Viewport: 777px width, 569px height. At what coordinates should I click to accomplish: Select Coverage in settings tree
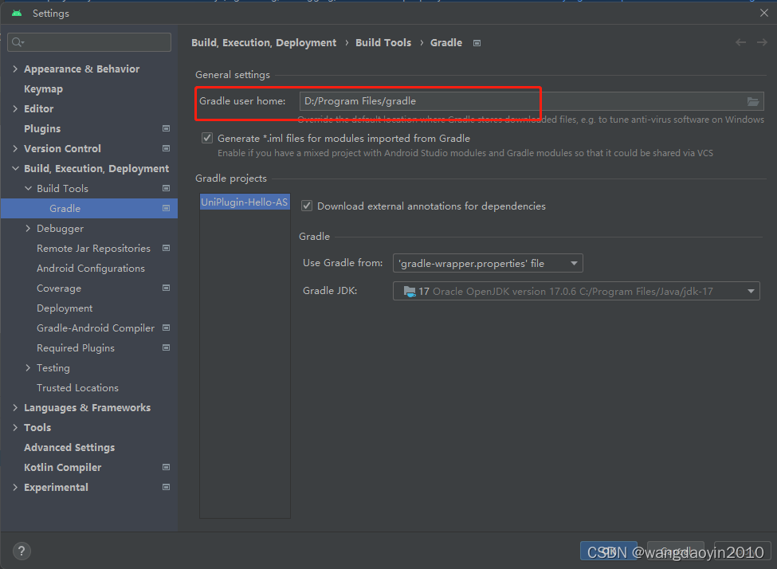59,288
